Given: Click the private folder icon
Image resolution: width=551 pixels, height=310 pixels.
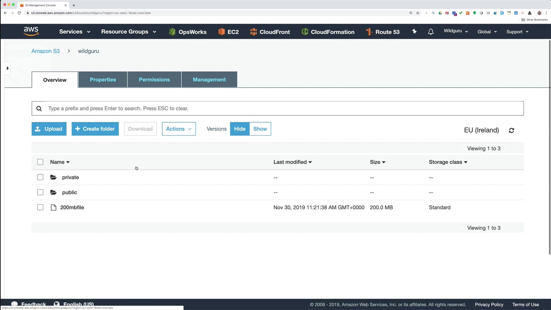Looking at the screenshot, I should (53, 177).
